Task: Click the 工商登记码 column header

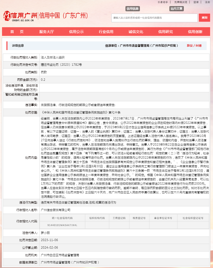Action: 119,218
